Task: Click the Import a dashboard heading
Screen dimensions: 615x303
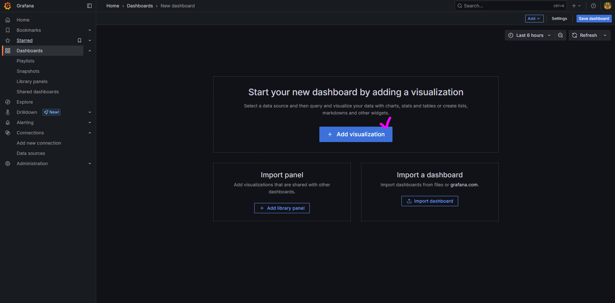Action: [430, 175]
